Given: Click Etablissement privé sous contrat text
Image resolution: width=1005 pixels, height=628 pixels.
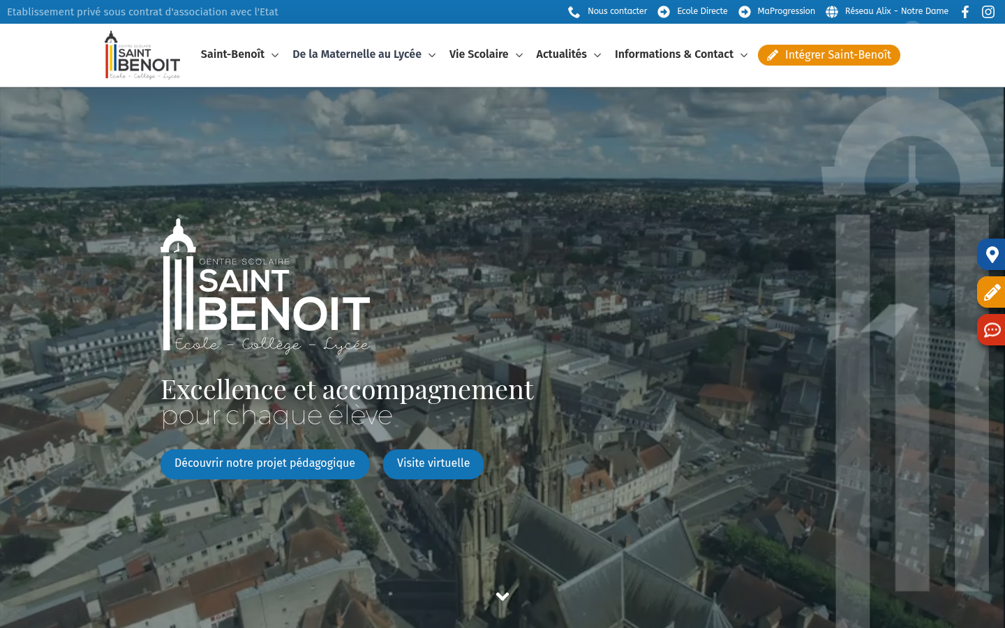Looking at the screenshot, I should click(x=142, y=12).
